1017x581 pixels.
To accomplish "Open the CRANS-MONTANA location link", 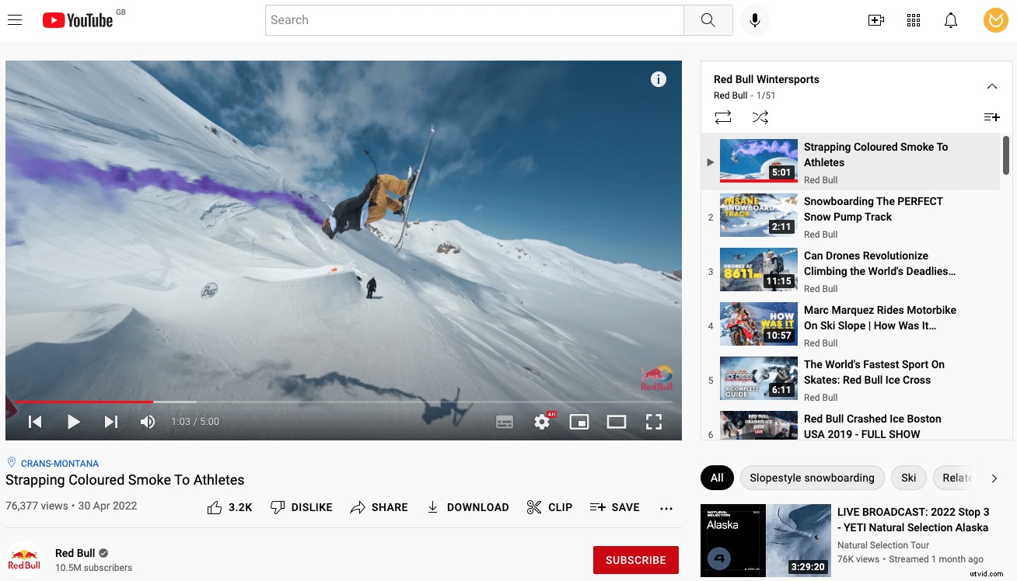I will (x=59, y=463).
